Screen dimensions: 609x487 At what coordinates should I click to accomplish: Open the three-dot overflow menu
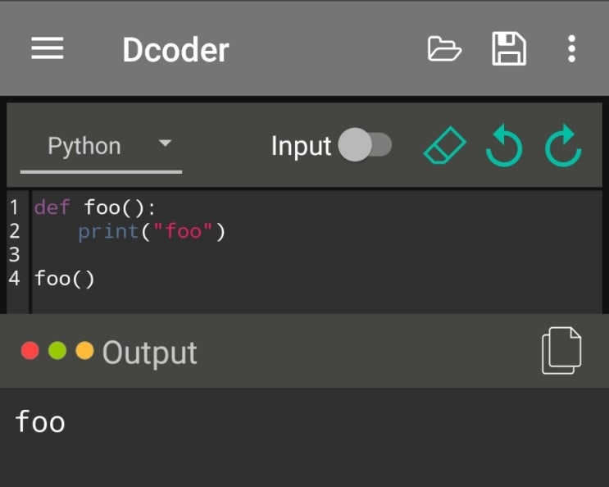tap(571, 49)
